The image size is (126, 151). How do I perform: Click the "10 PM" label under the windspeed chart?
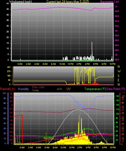[112, 64]
